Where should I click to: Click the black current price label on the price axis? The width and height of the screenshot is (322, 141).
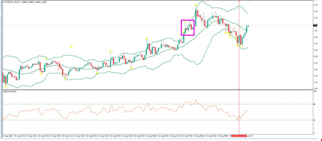pos(315,25)
